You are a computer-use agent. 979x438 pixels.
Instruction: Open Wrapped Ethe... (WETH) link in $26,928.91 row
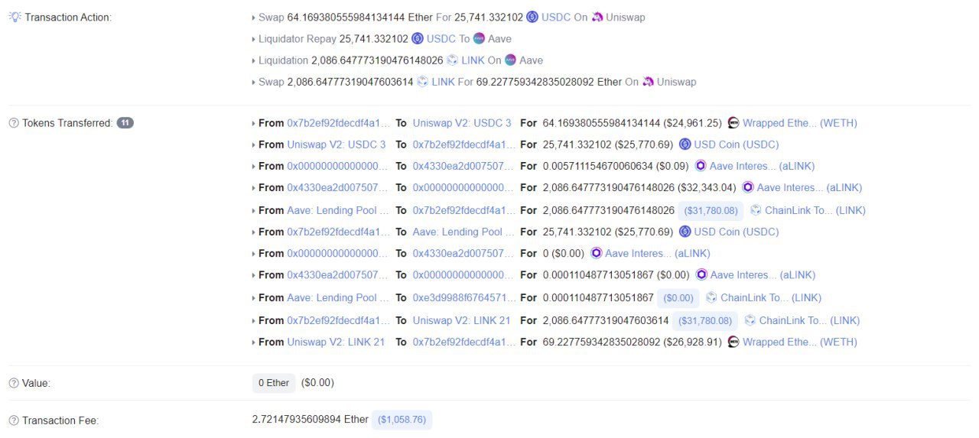[800, 342]
